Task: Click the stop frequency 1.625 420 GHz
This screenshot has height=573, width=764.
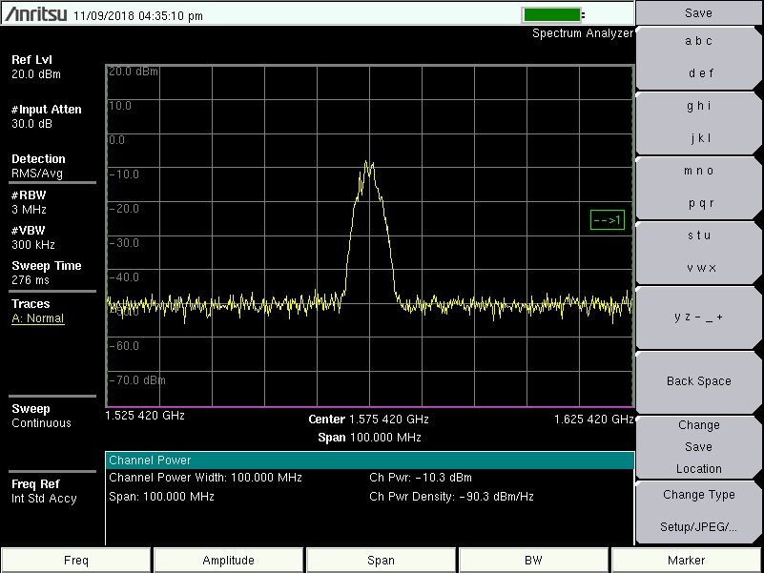Action: (x=594, y=420)
